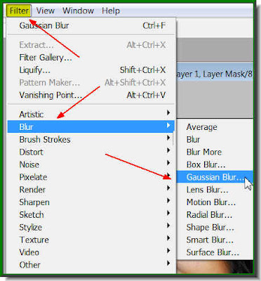Image resolution: width=261 pixels, height=281 pixels.
Task: Open the Filter menu
Action: click(x=19, y=11)
